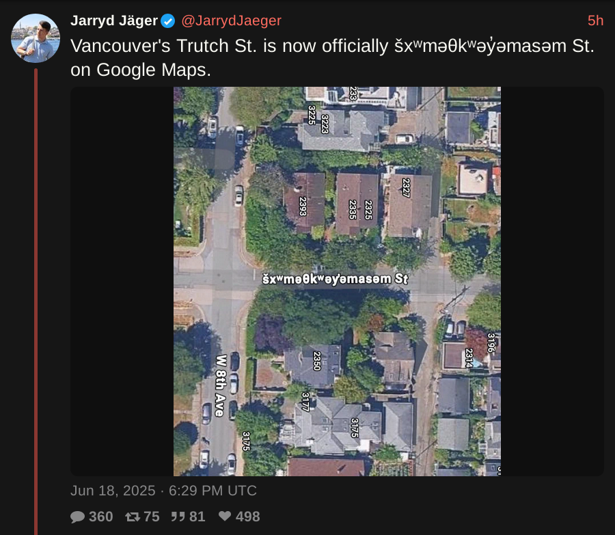
Task: Click the tweet text about Trutch St.
Action: tap(332, 57)
